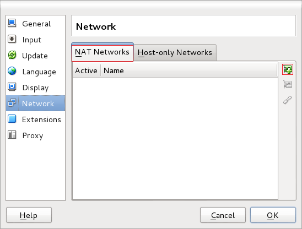Viewport: 302px width, 229px height.
Task: Select the Display screen icon
Action: click(12, 87)
